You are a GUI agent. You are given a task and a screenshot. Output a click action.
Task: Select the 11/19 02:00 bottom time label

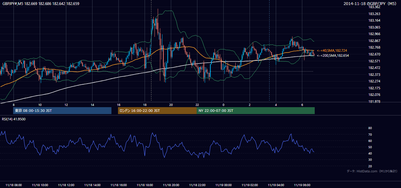(250, 185)
